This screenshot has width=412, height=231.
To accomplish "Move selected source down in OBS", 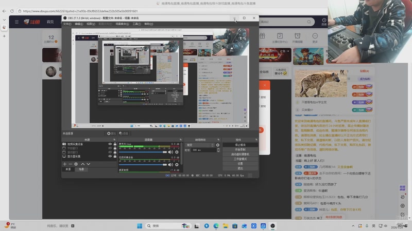I will click(88, 164).
